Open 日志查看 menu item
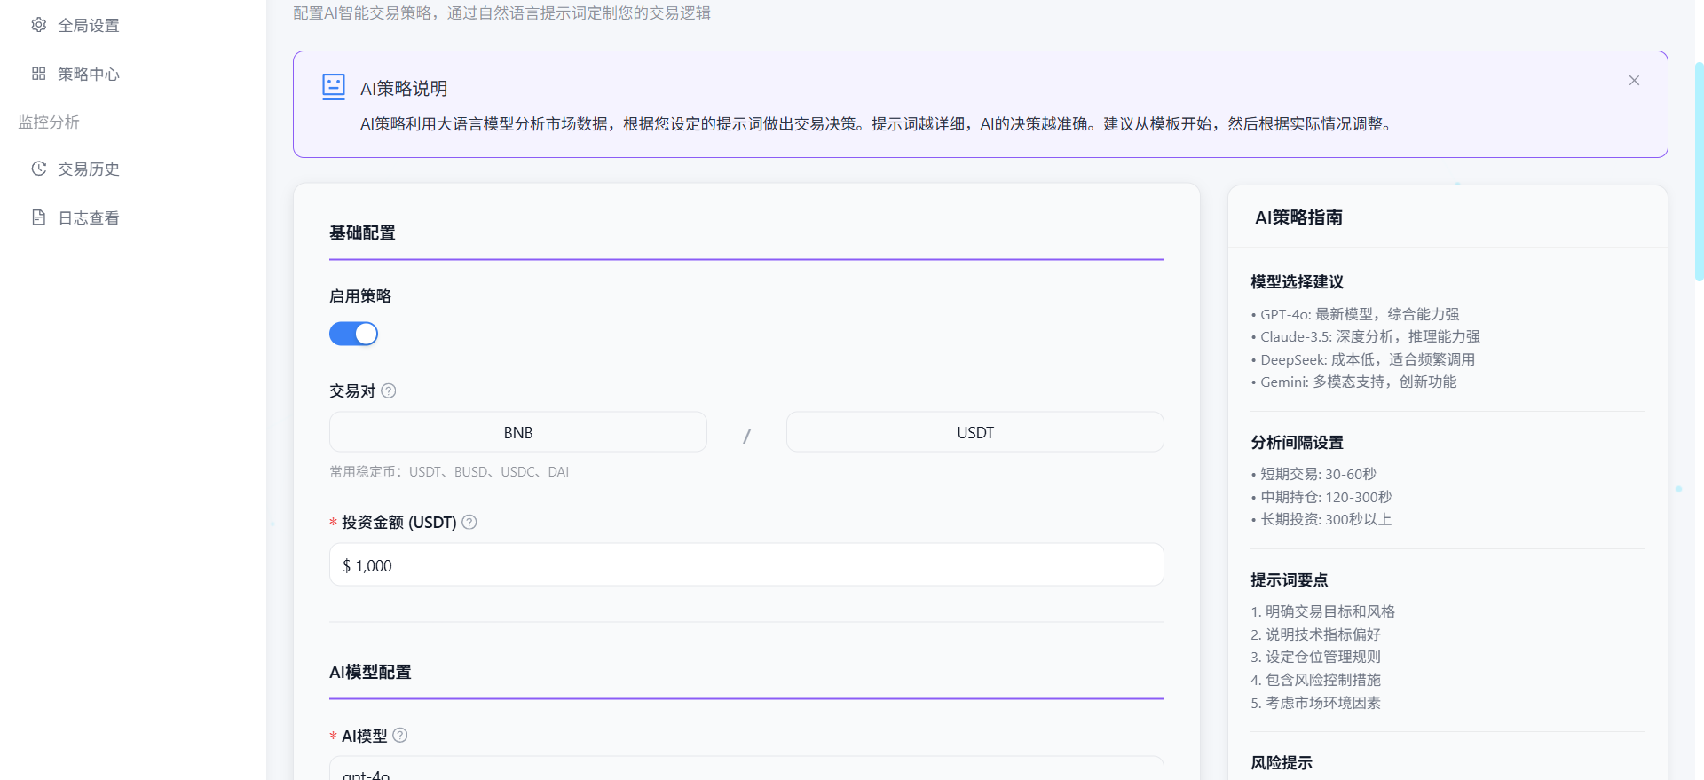1704x780 pixels. click(x=88, y=217)
